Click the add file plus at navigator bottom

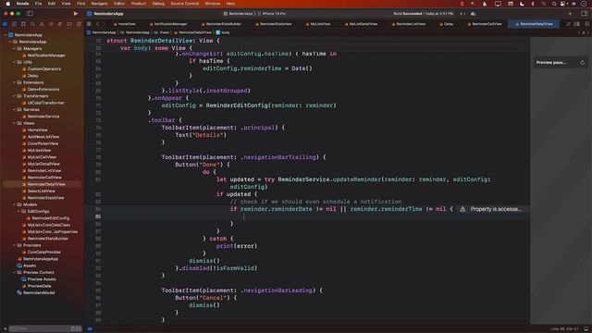(5, 329)
